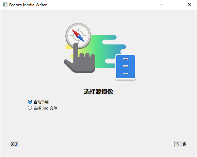Click the top drawer of the blue cabinet
The image size is (197, 157).
click(125, 59)
